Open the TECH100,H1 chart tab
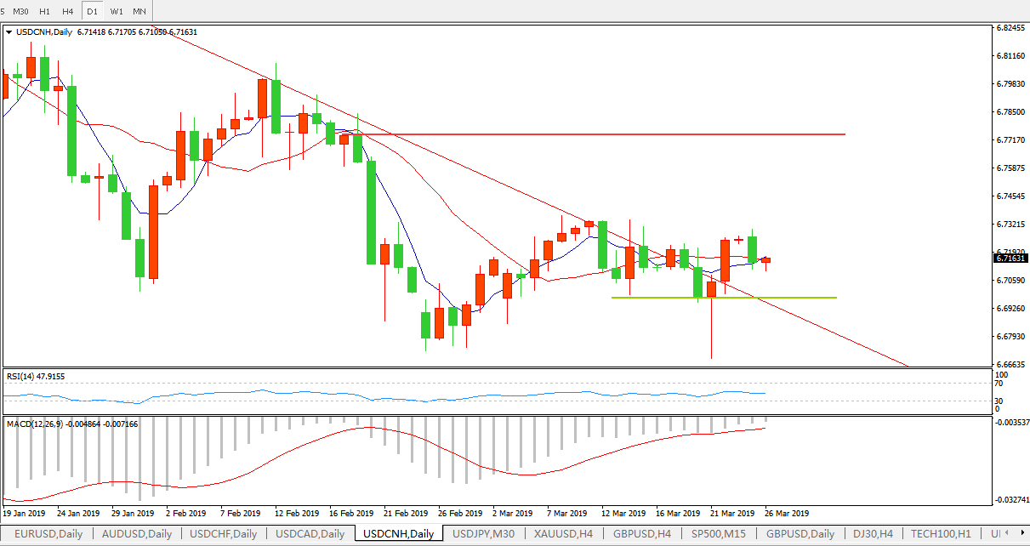 [x=941, y=534]
